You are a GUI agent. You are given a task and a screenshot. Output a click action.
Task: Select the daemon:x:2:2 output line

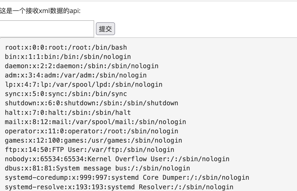[82, 66]
